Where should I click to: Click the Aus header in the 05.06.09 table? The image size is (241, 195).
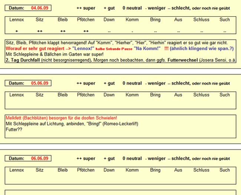tap(178, 95)
